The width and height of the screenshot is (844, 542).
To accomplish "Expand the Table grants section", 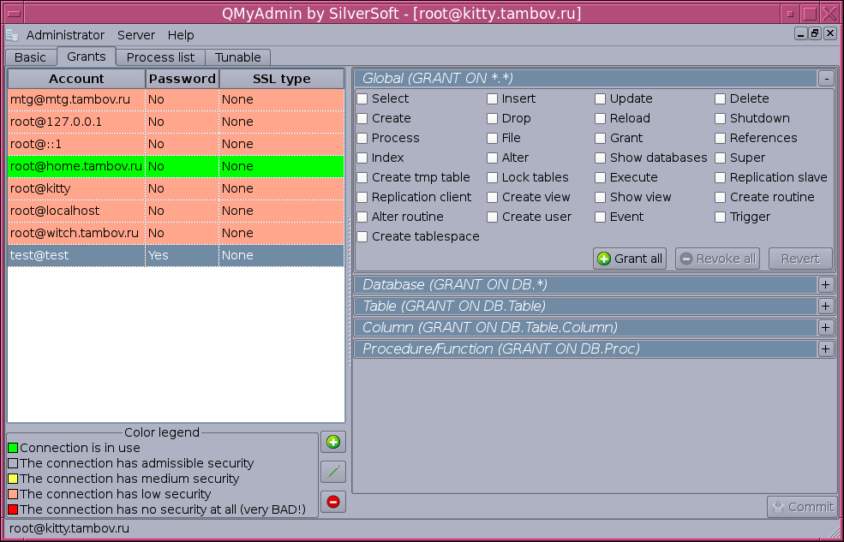I will pyautogui.click(x=825, y=306).
